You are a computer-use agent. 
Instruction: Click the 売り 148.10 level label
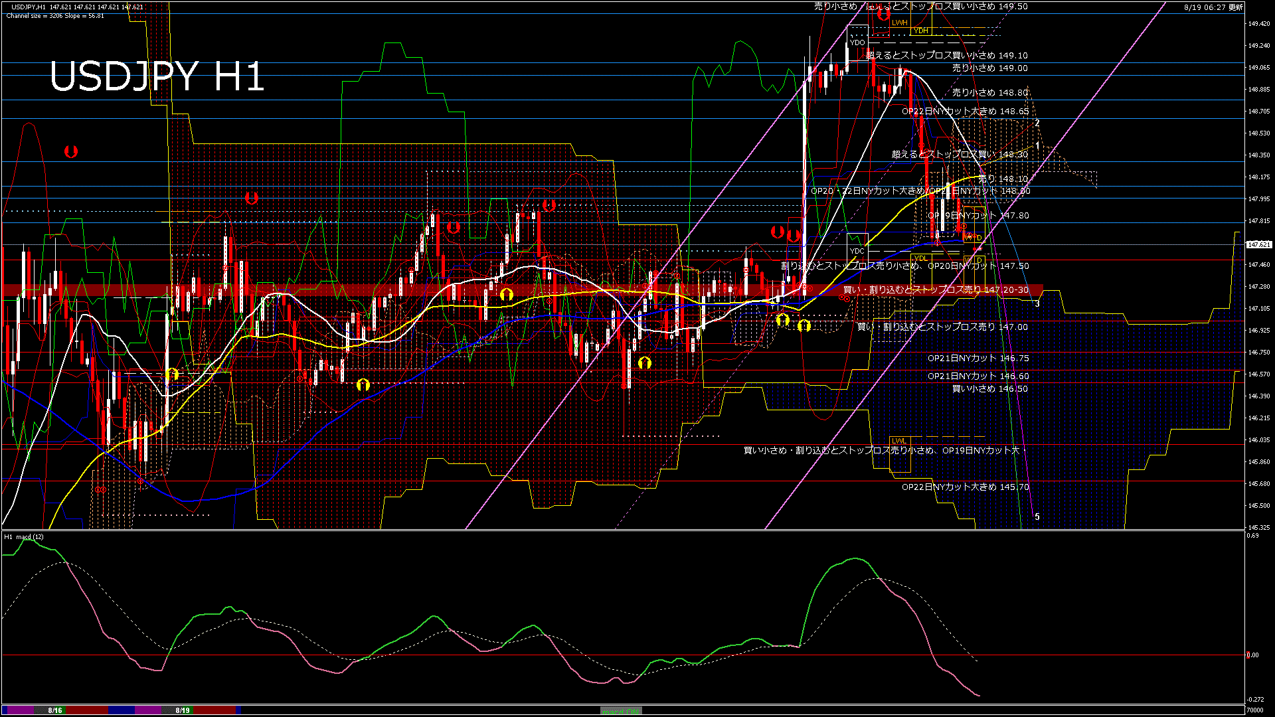(x=1003, y=179)
